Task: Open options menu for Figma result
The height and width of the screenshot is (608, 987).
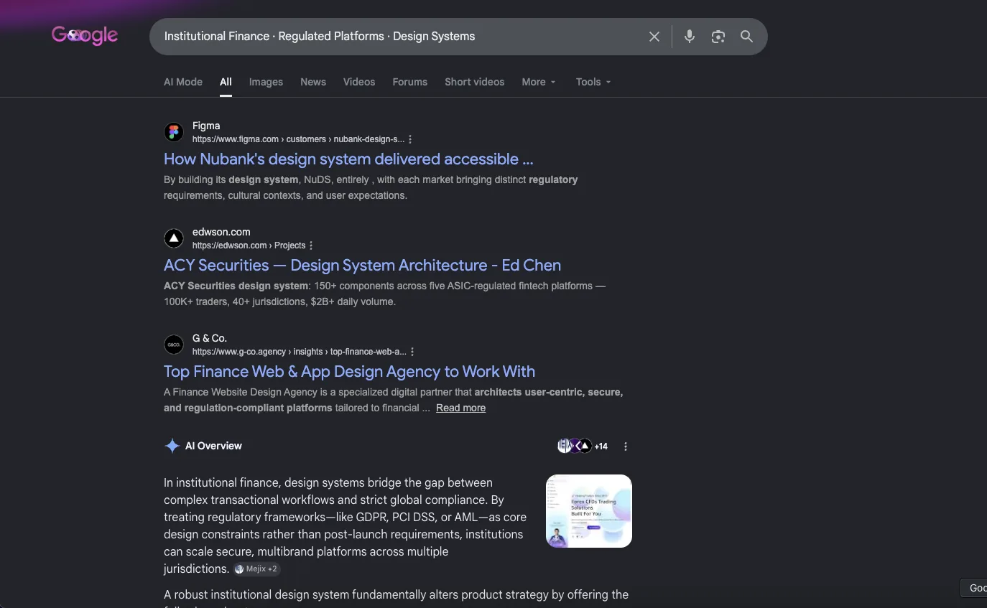Action: [410, 139]
